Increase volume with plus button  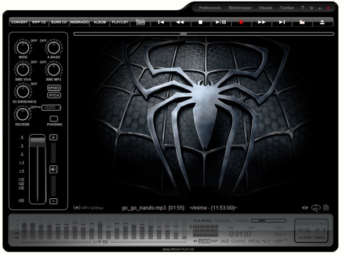(x=53, y=137)
